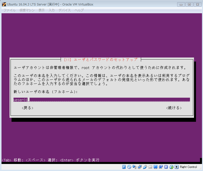Image resolution: width=203 pixels, height=171 pixels.
Task: Click the audio status icon
Action: (135, 167)
